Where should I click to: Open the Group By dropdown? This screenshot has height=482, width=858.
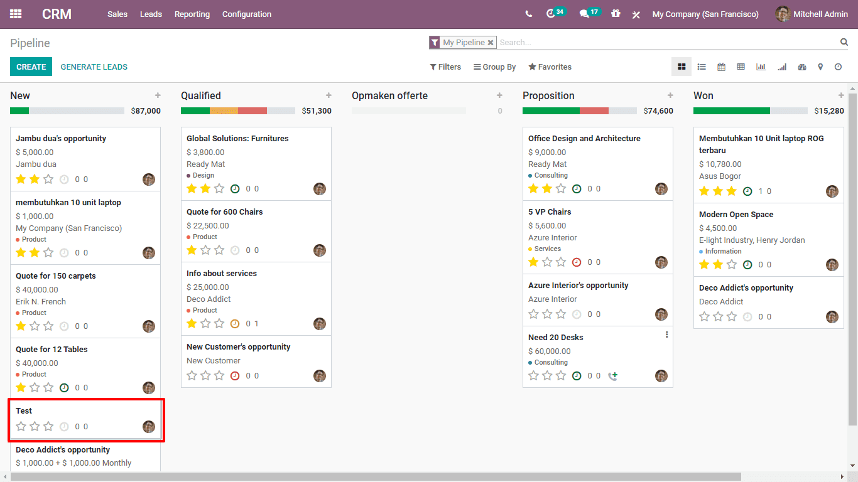click(495, 67)
